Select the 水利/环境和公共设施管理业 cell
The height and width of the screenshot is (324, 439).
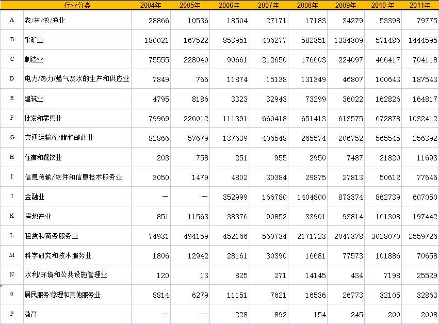[x=77, y=274]
